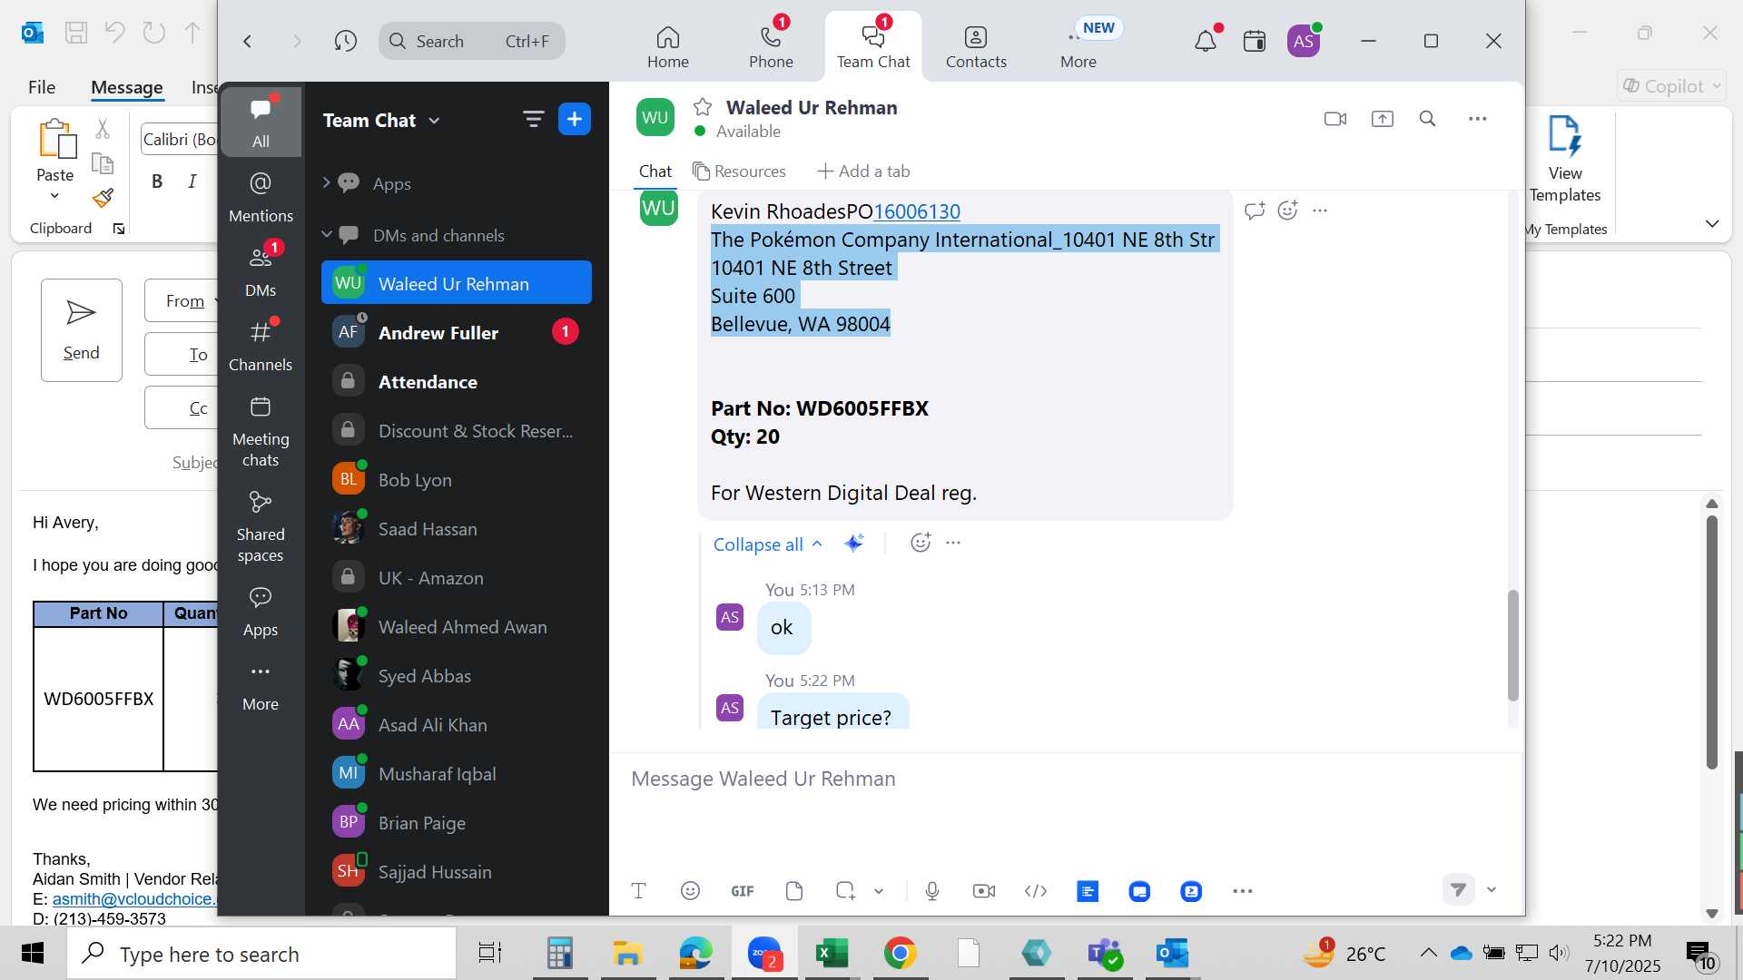Click the Zoom chat vertical scrollbar
The width and height of the screenshot is (1743, 980).
tap(1512, 645)
